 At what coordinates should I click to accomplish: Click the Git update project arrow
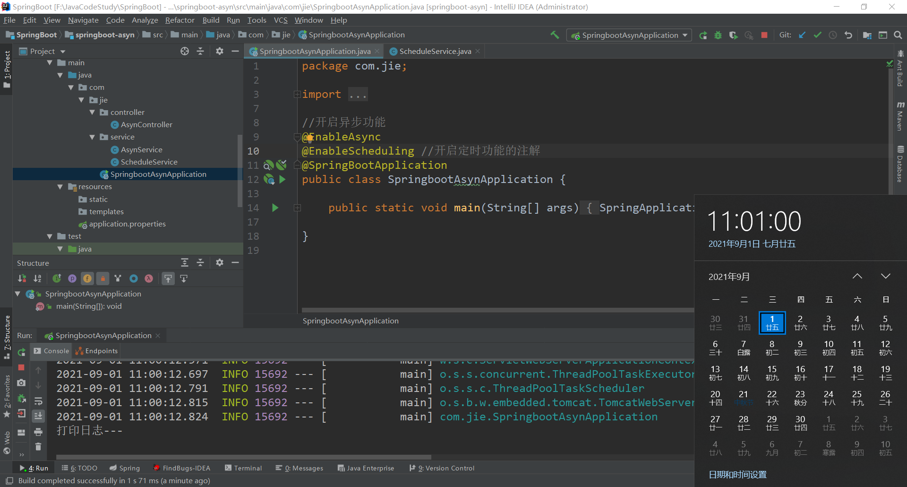(x=802, y=35)
